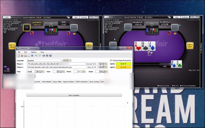This screenshot has height=128, width=205.
Task: Click the blue screen icon in PokerRanger toolbar
Action: [x=32, y=56]
